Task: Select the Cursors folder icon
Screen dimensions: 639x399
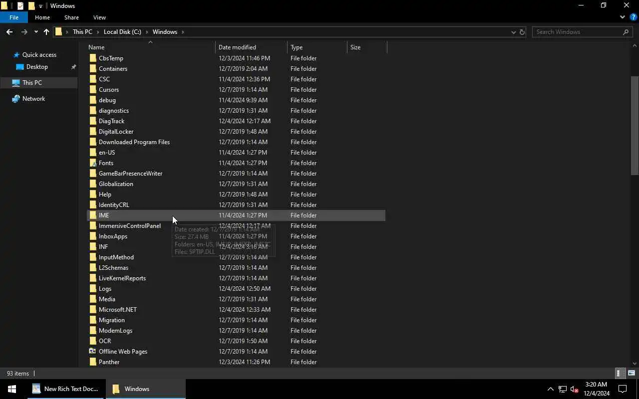Action: pyautogui.click(x=93, y=90)
